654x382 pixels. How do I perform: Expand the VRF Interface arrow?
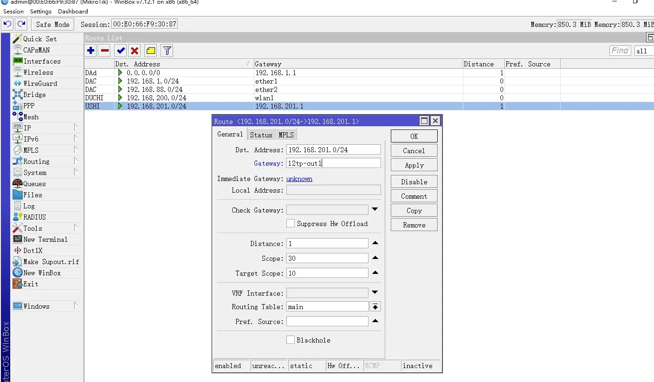coord(375,293)
